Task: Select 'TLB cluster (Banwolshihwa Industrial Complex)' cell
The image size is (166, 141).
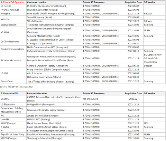Action: click(54, 25)
